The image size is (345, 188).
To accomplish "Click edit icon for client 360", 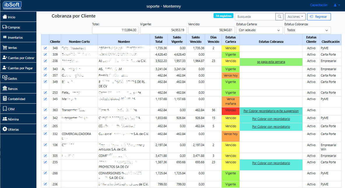I will click(45, 110).
